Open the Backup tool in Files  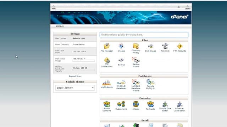click(x=121, y=62)
